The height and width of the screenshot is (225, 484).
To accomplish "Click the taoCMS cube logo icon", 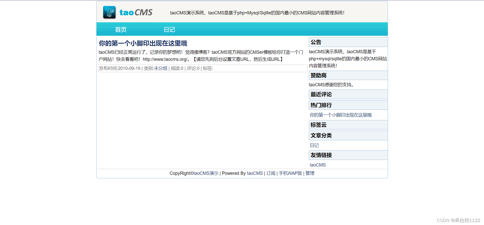I will (x=109, y=12).
